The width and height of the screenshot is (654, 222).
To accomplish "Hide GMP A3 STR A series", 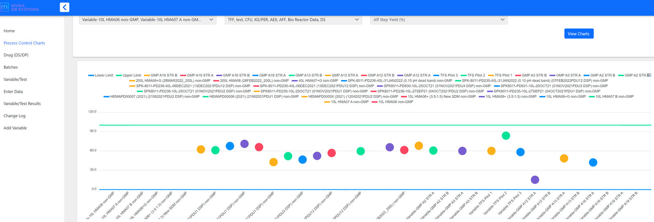I will pyautogui.click(x=565, y=75).
